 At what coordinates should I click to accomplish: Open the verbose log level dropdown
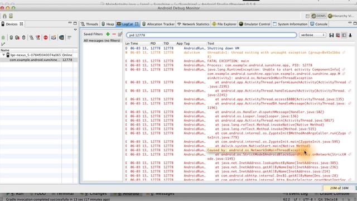[312, 35]
